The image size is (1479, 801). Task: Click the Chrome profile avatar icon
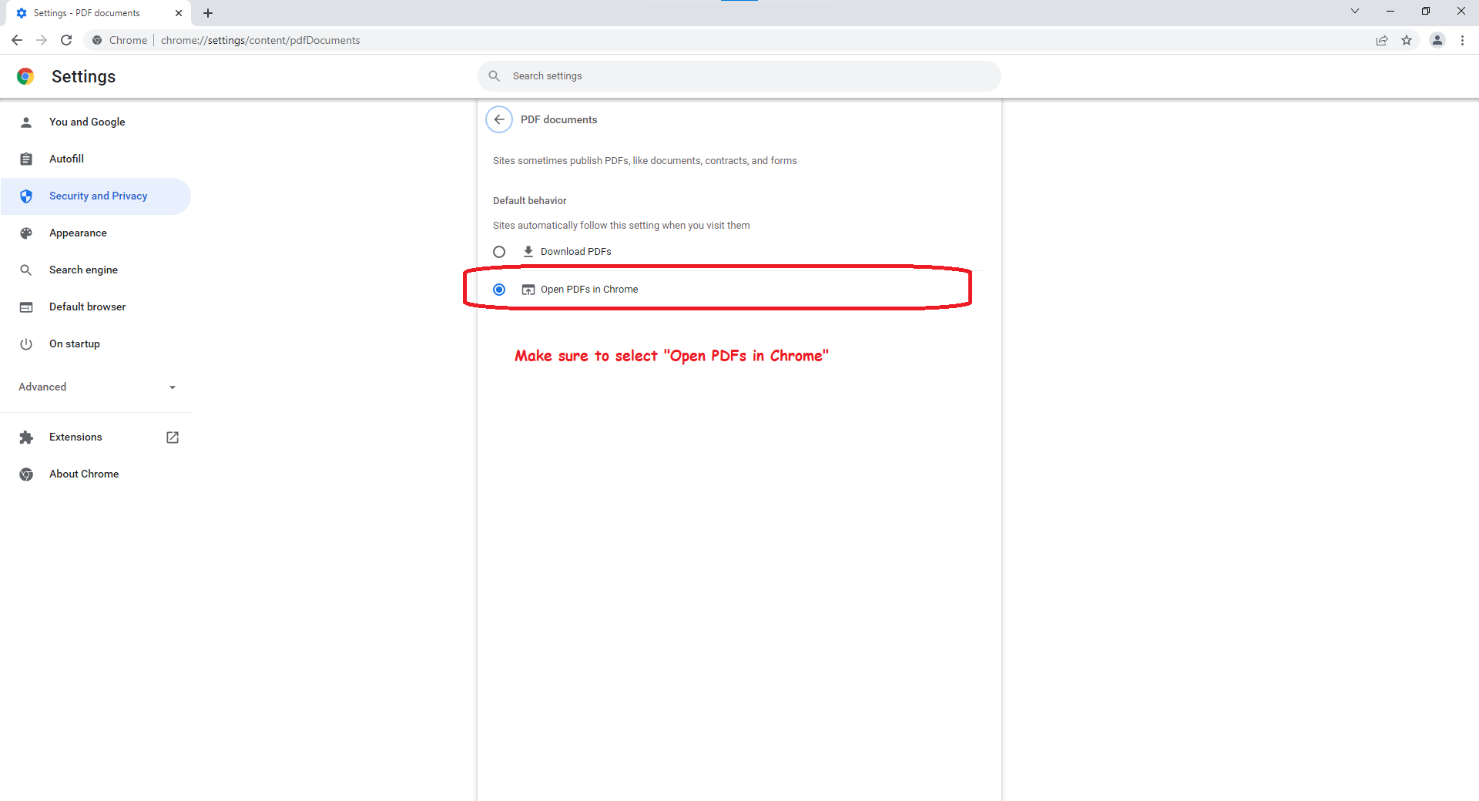tap(1437, 40)
